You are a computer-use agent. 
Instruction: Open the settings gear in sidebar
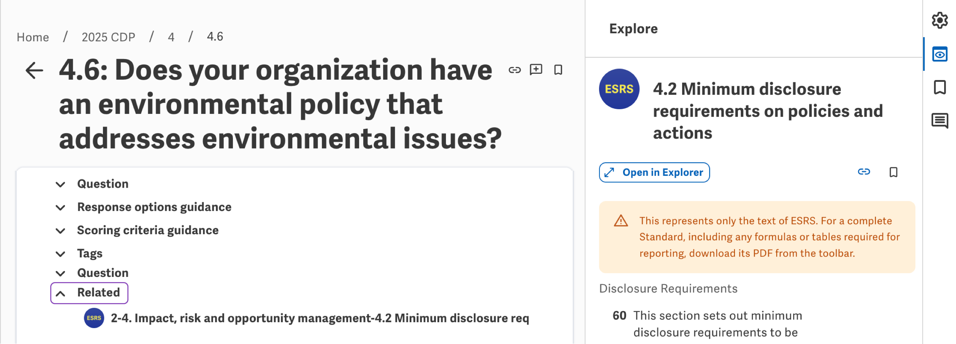[939, 20]
